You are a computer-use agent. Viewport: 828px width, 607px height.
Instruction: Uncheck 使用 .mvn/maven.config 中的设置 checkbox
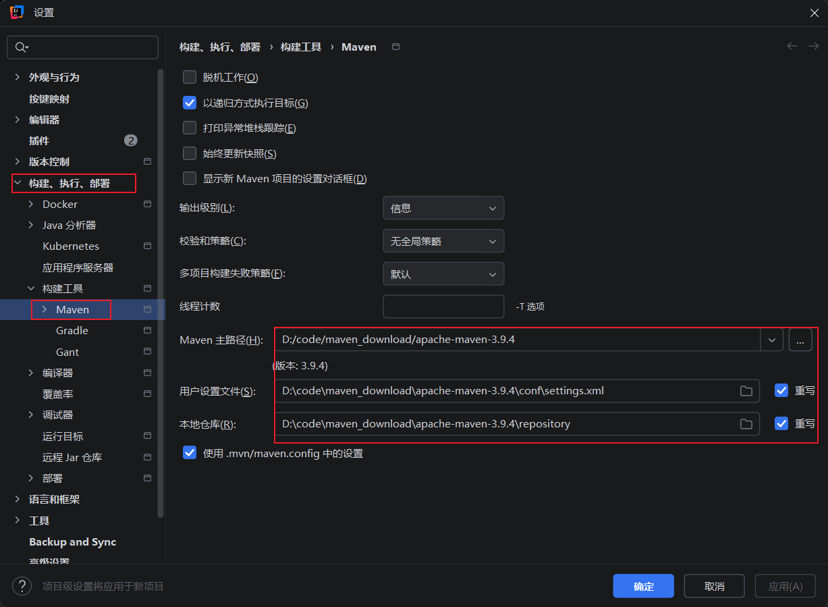[x=190, y=453]
